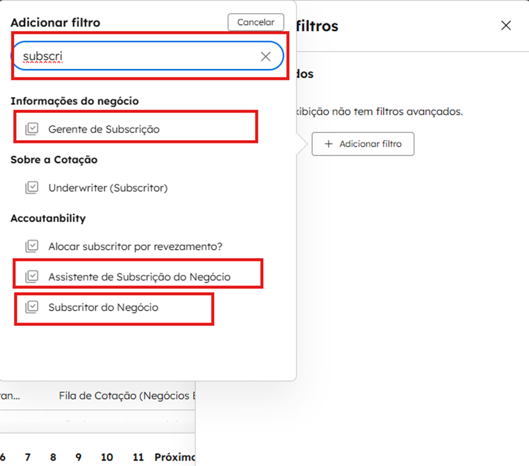Go to page 10 in pagination
Screen dimensions: 529x466
click(107, 457)
